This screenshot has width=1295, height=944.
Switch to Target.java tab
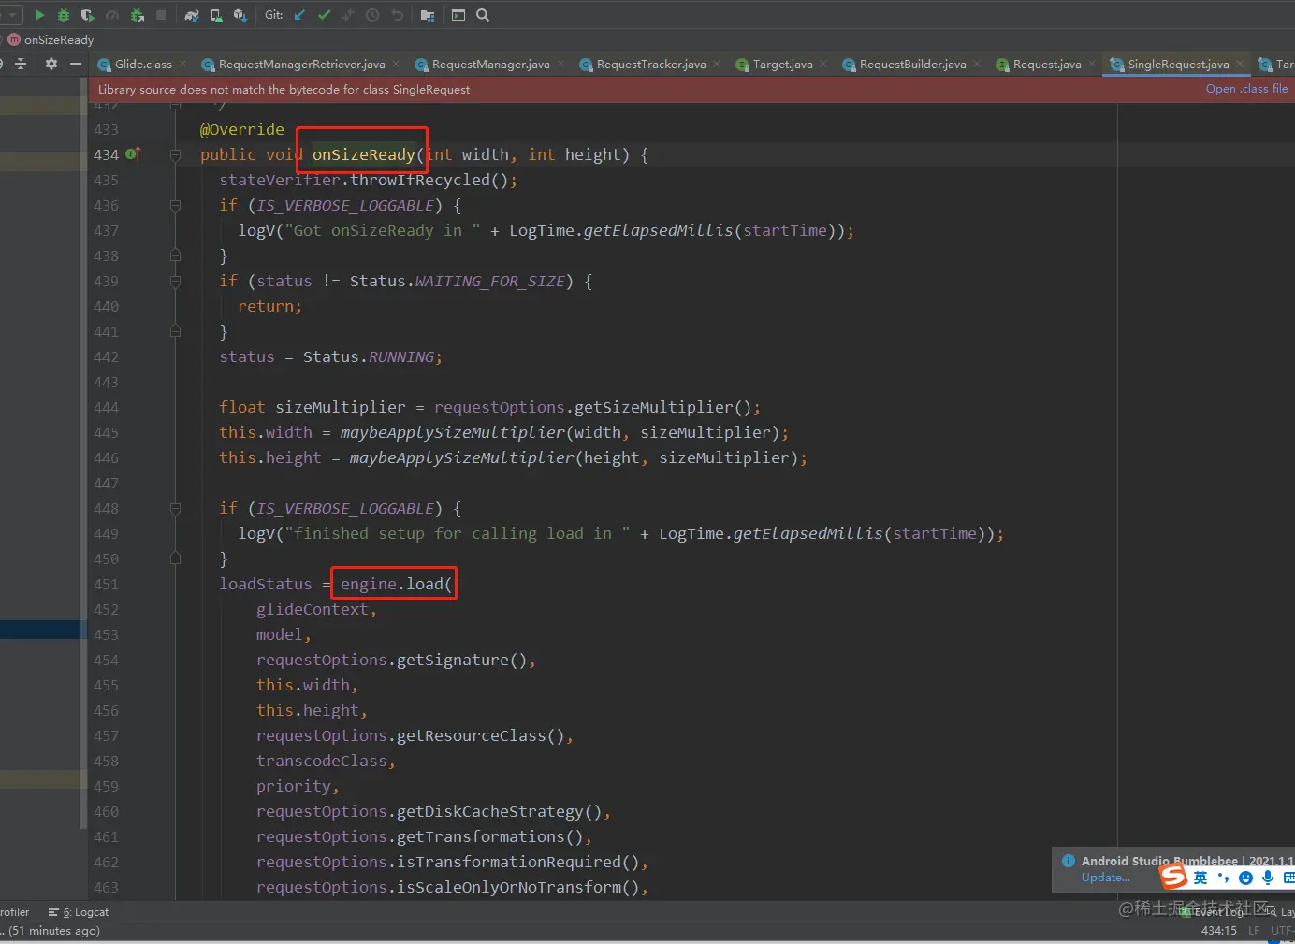pos(782,64)
